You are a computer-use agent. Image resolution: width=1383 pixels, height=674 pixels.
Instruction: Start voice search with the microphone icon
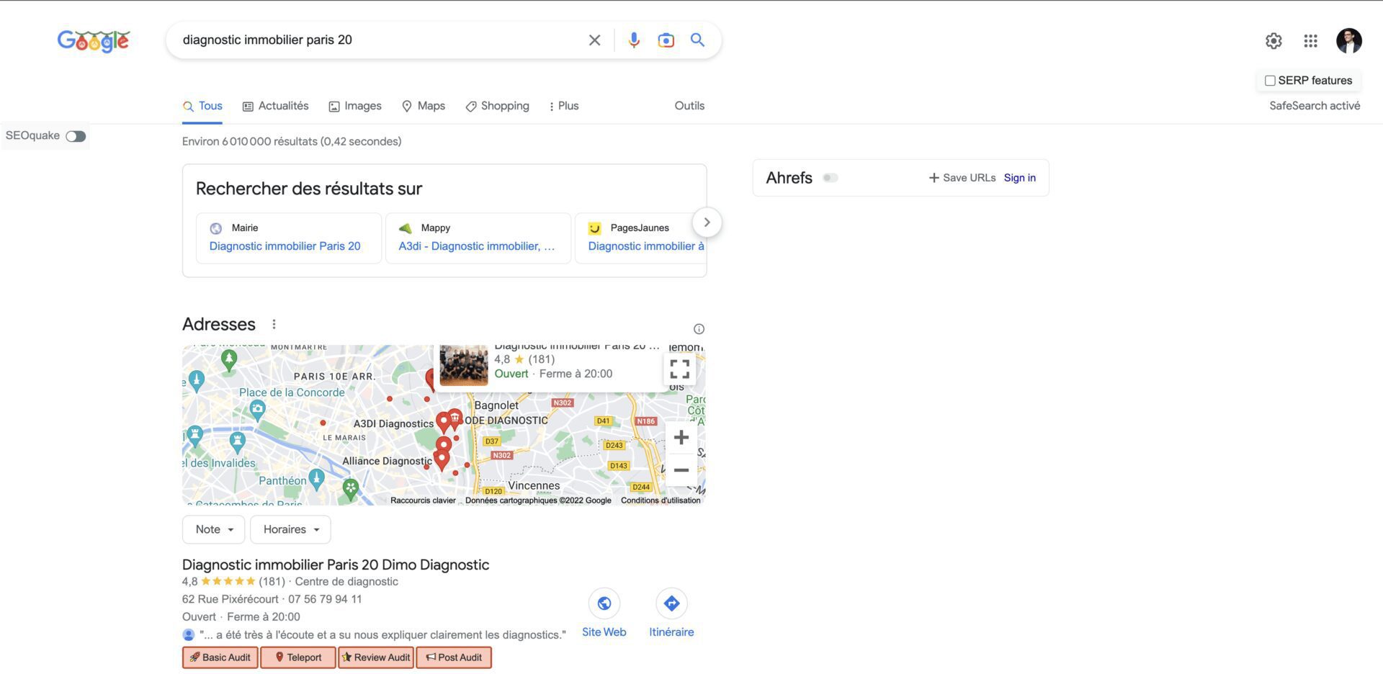click(634, 40)
